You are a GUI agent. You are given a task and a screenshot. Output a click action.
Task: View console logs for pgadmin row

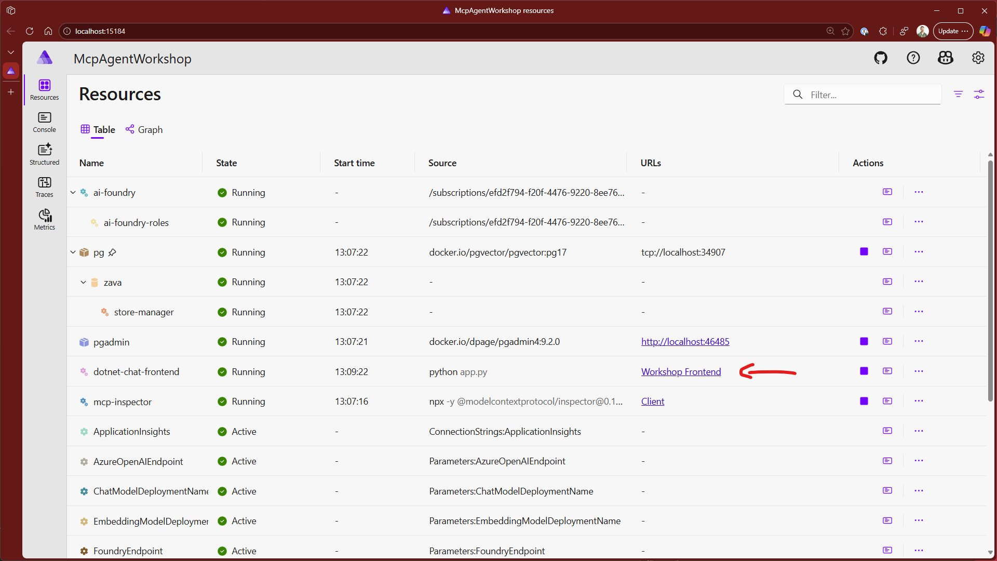click(887, 342)
